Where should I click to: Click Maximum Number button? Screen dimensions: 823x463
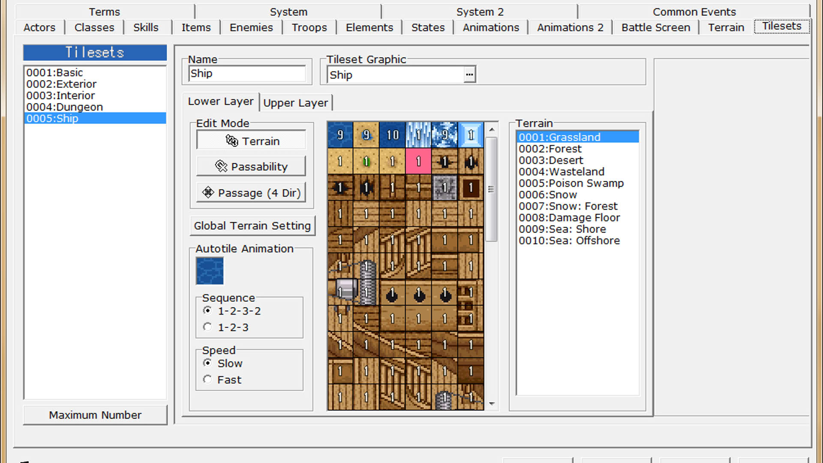pos(95,415)
